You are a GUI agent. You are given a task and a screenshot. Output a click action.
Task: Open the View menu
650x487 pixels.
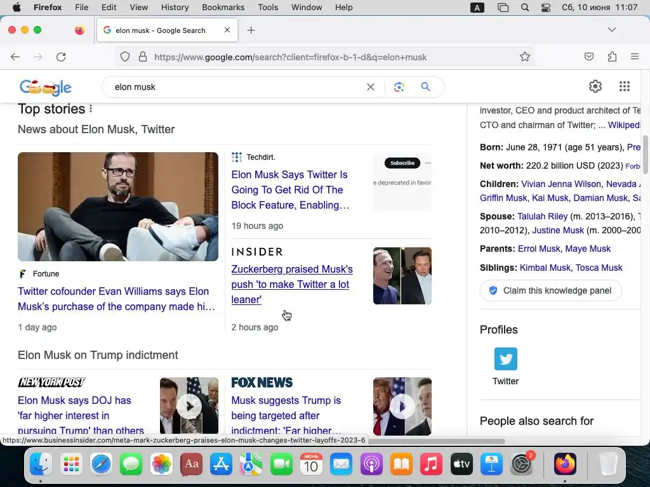click(138, 8)
